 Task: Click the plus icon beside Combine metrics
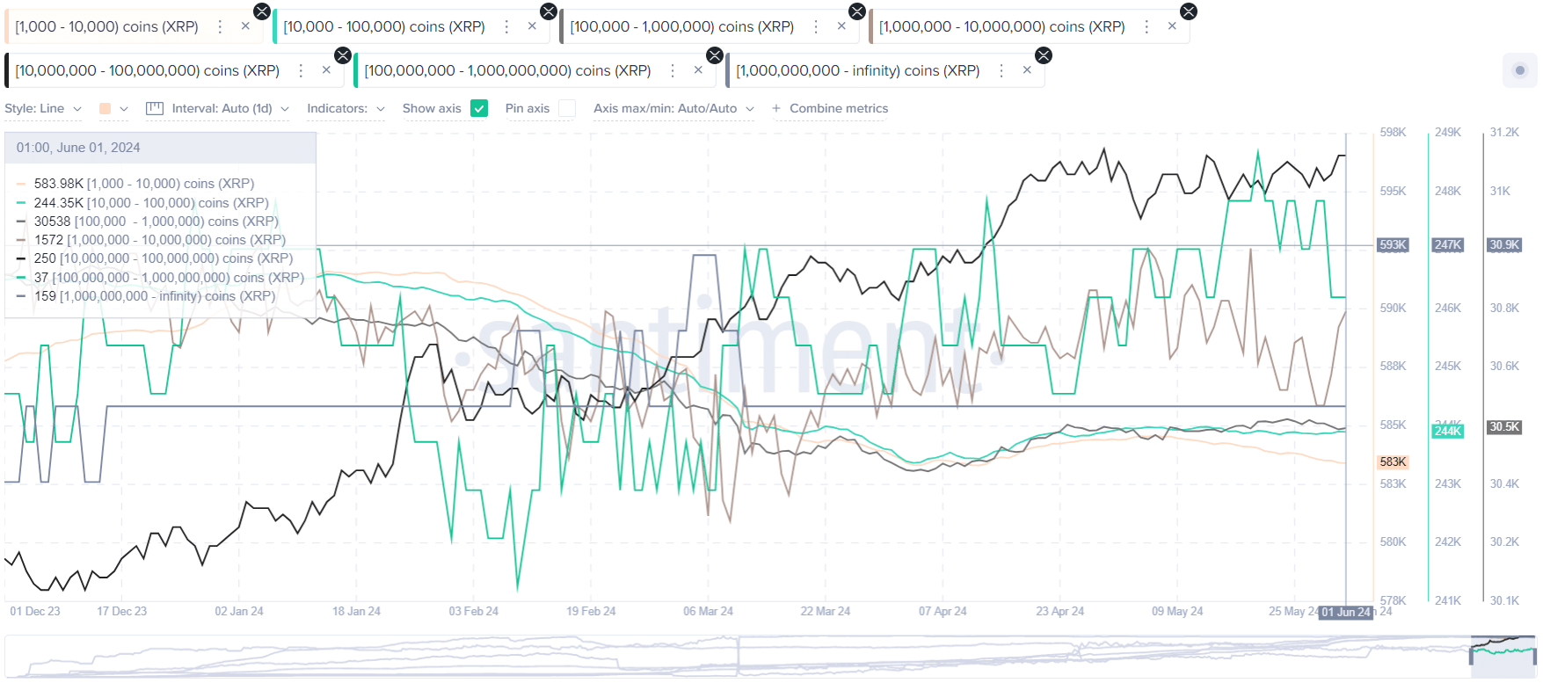tap(776, 108)
